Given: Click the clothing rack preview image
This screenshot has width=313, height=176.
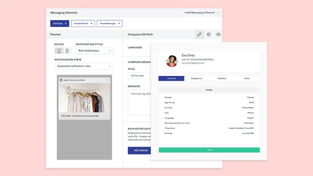Looking at the screenshot, I should [84, 97].
